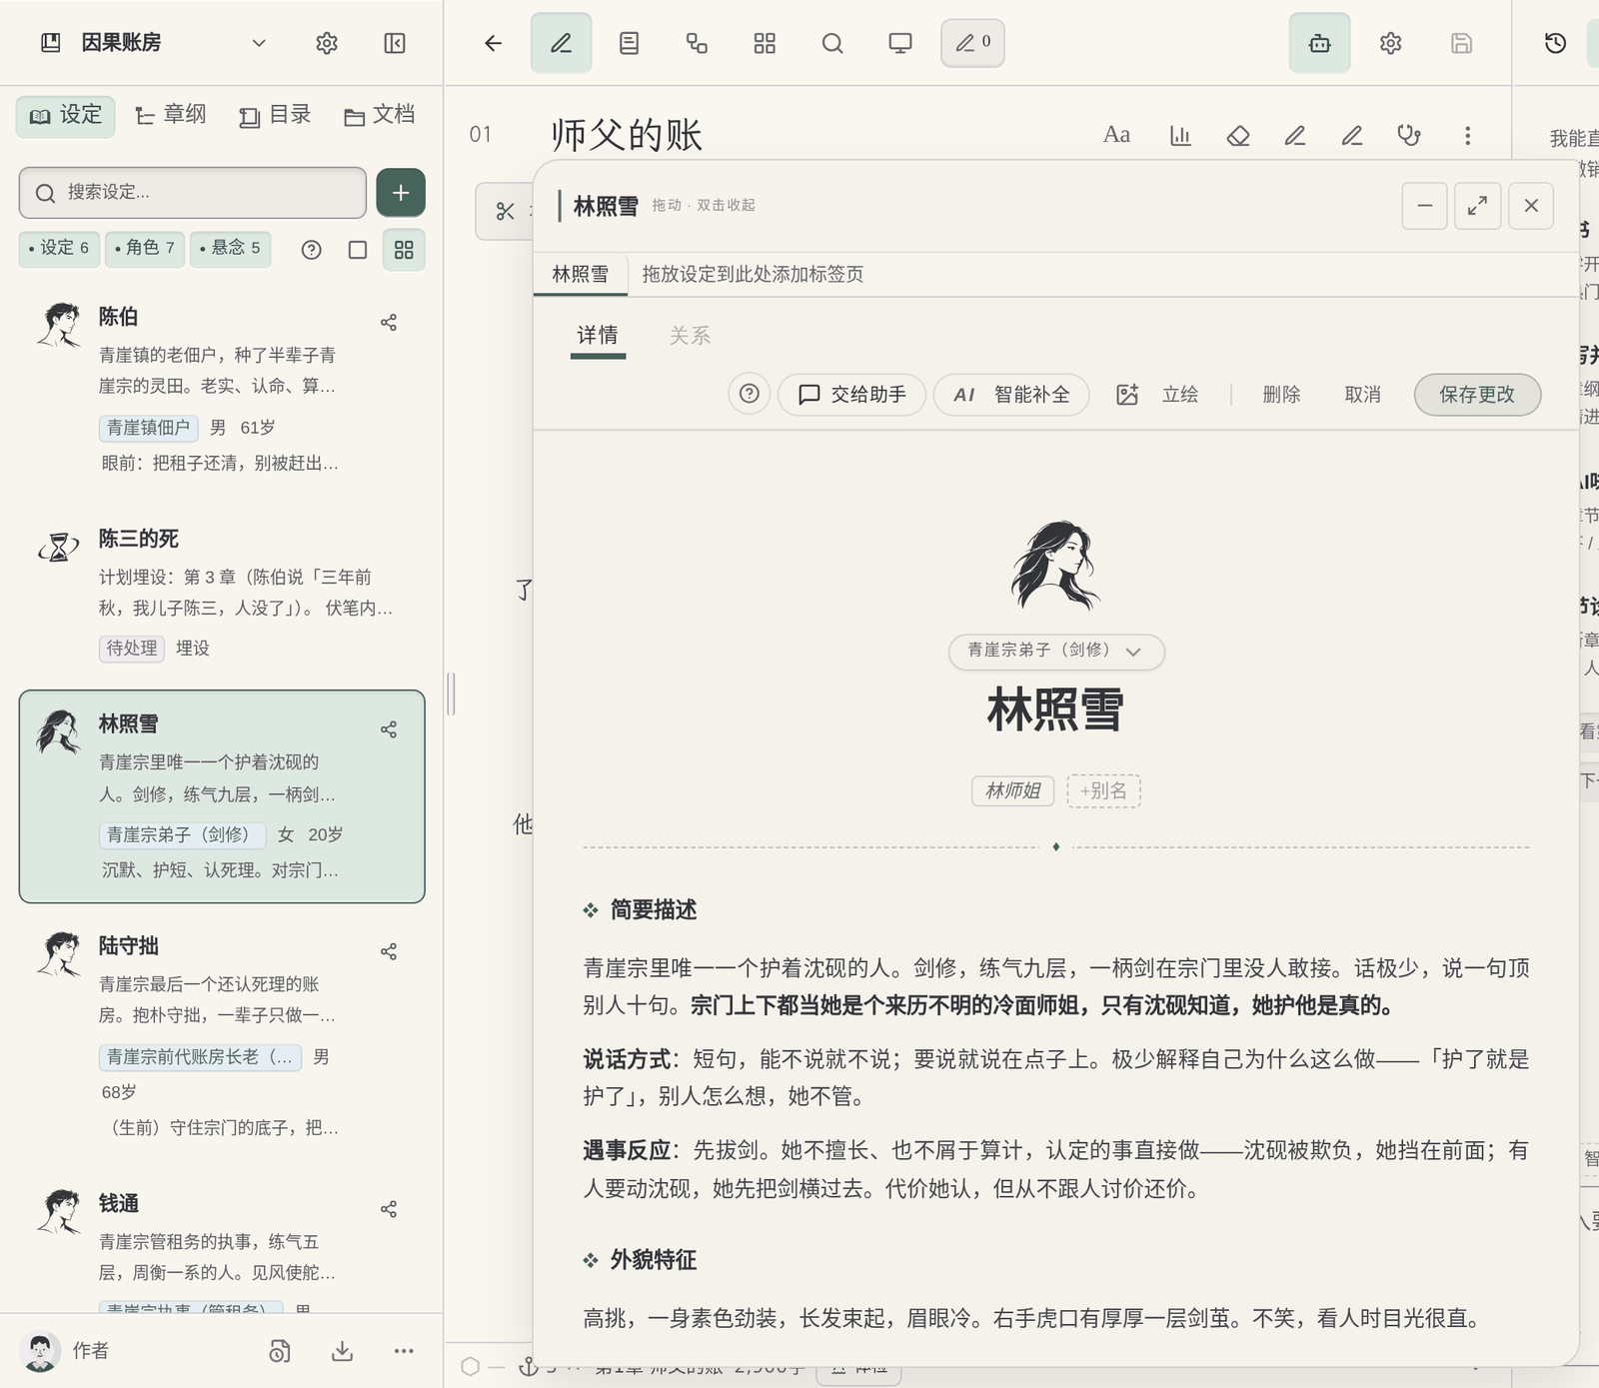Open the document page view icon
1599x1388 pixels.
(x=629, y=43)
